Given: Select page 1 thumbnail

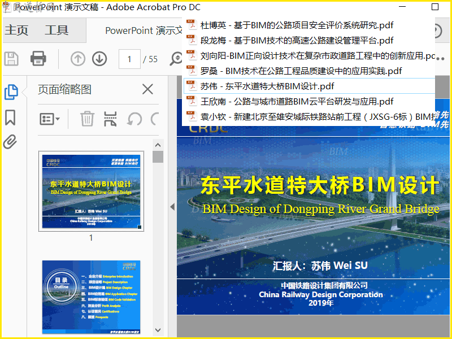Looking at the screenshot, I should pyautogui.click(x=91, y=191).
